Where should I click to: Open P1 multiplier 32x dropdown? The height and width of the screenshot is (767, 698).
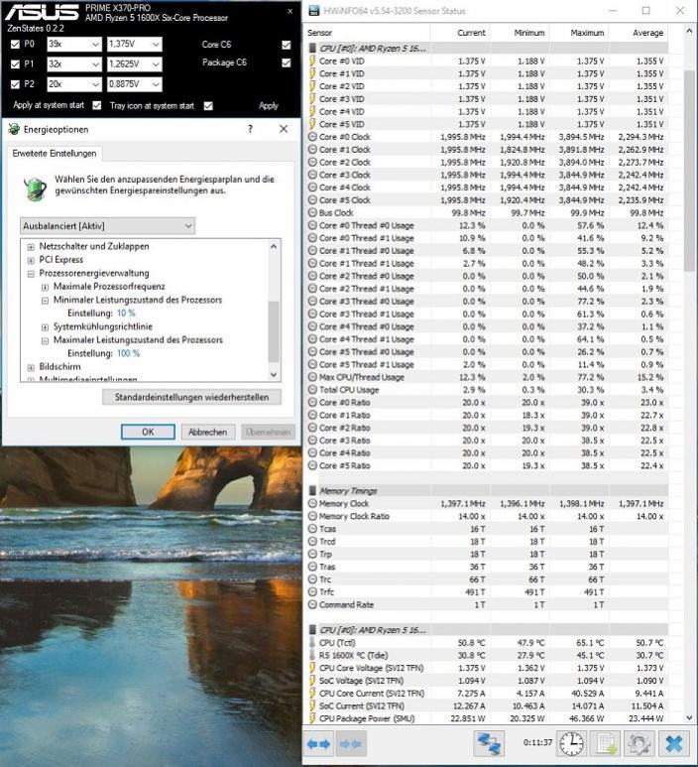[74, 64]
